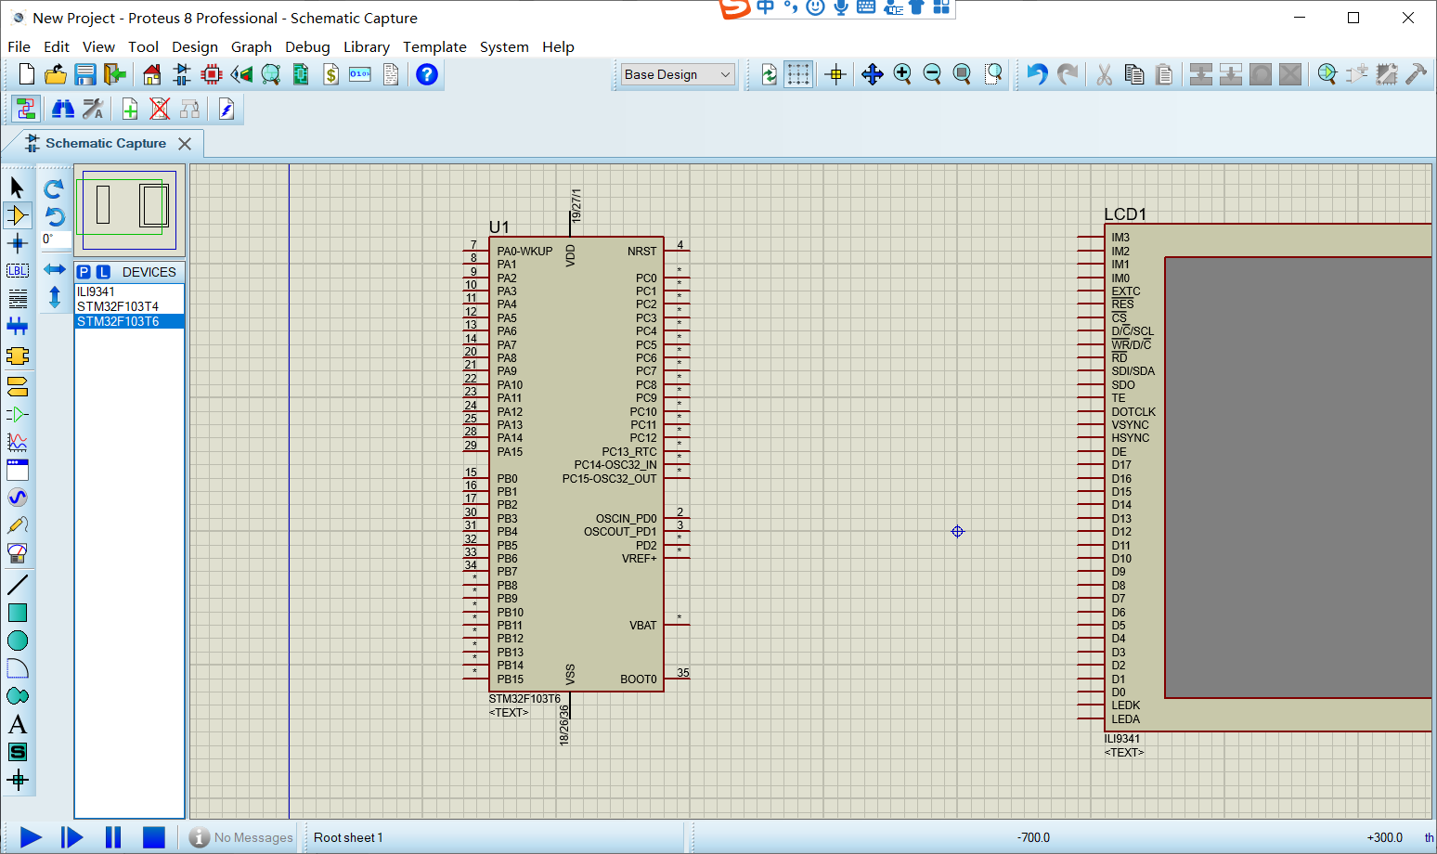The width and height of the screenshot is (1437, 854).
Task: Select 2D Graphics Text tool
Action: (x=17, y=724)
